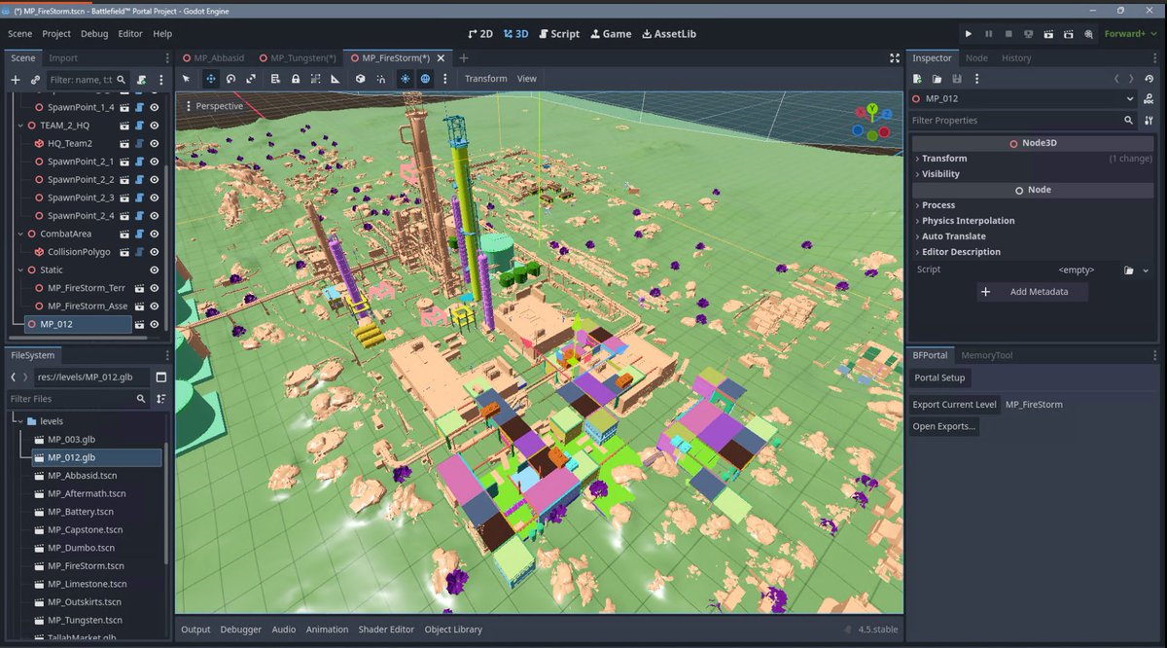
Task: Toggle Use Snap magnet icon
Action: (x=380, y=79)
